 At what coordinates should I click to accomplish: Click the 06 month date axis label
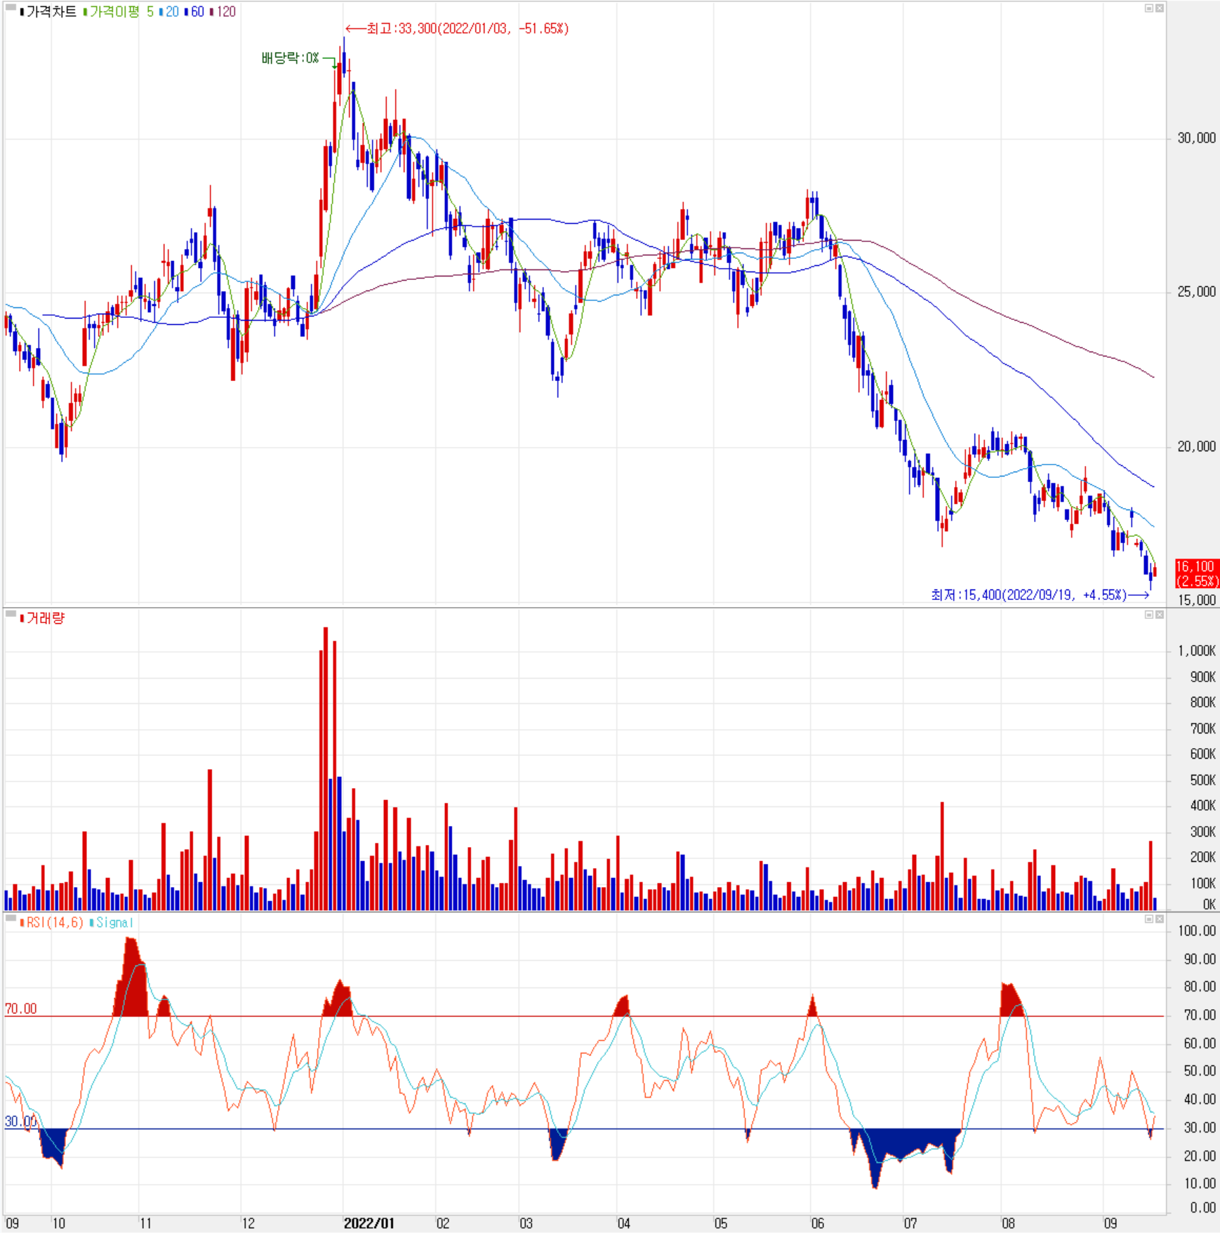[x=818, y=1223]
